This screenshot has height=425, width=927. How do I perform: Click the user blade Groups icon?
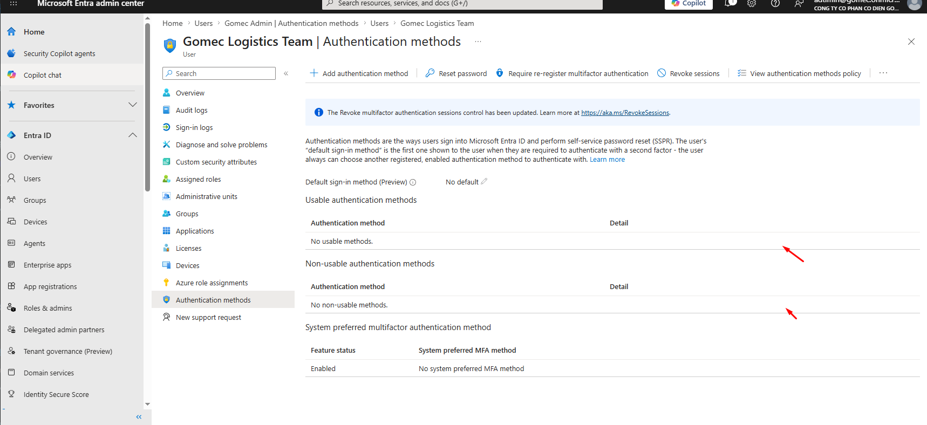point(167,214)
